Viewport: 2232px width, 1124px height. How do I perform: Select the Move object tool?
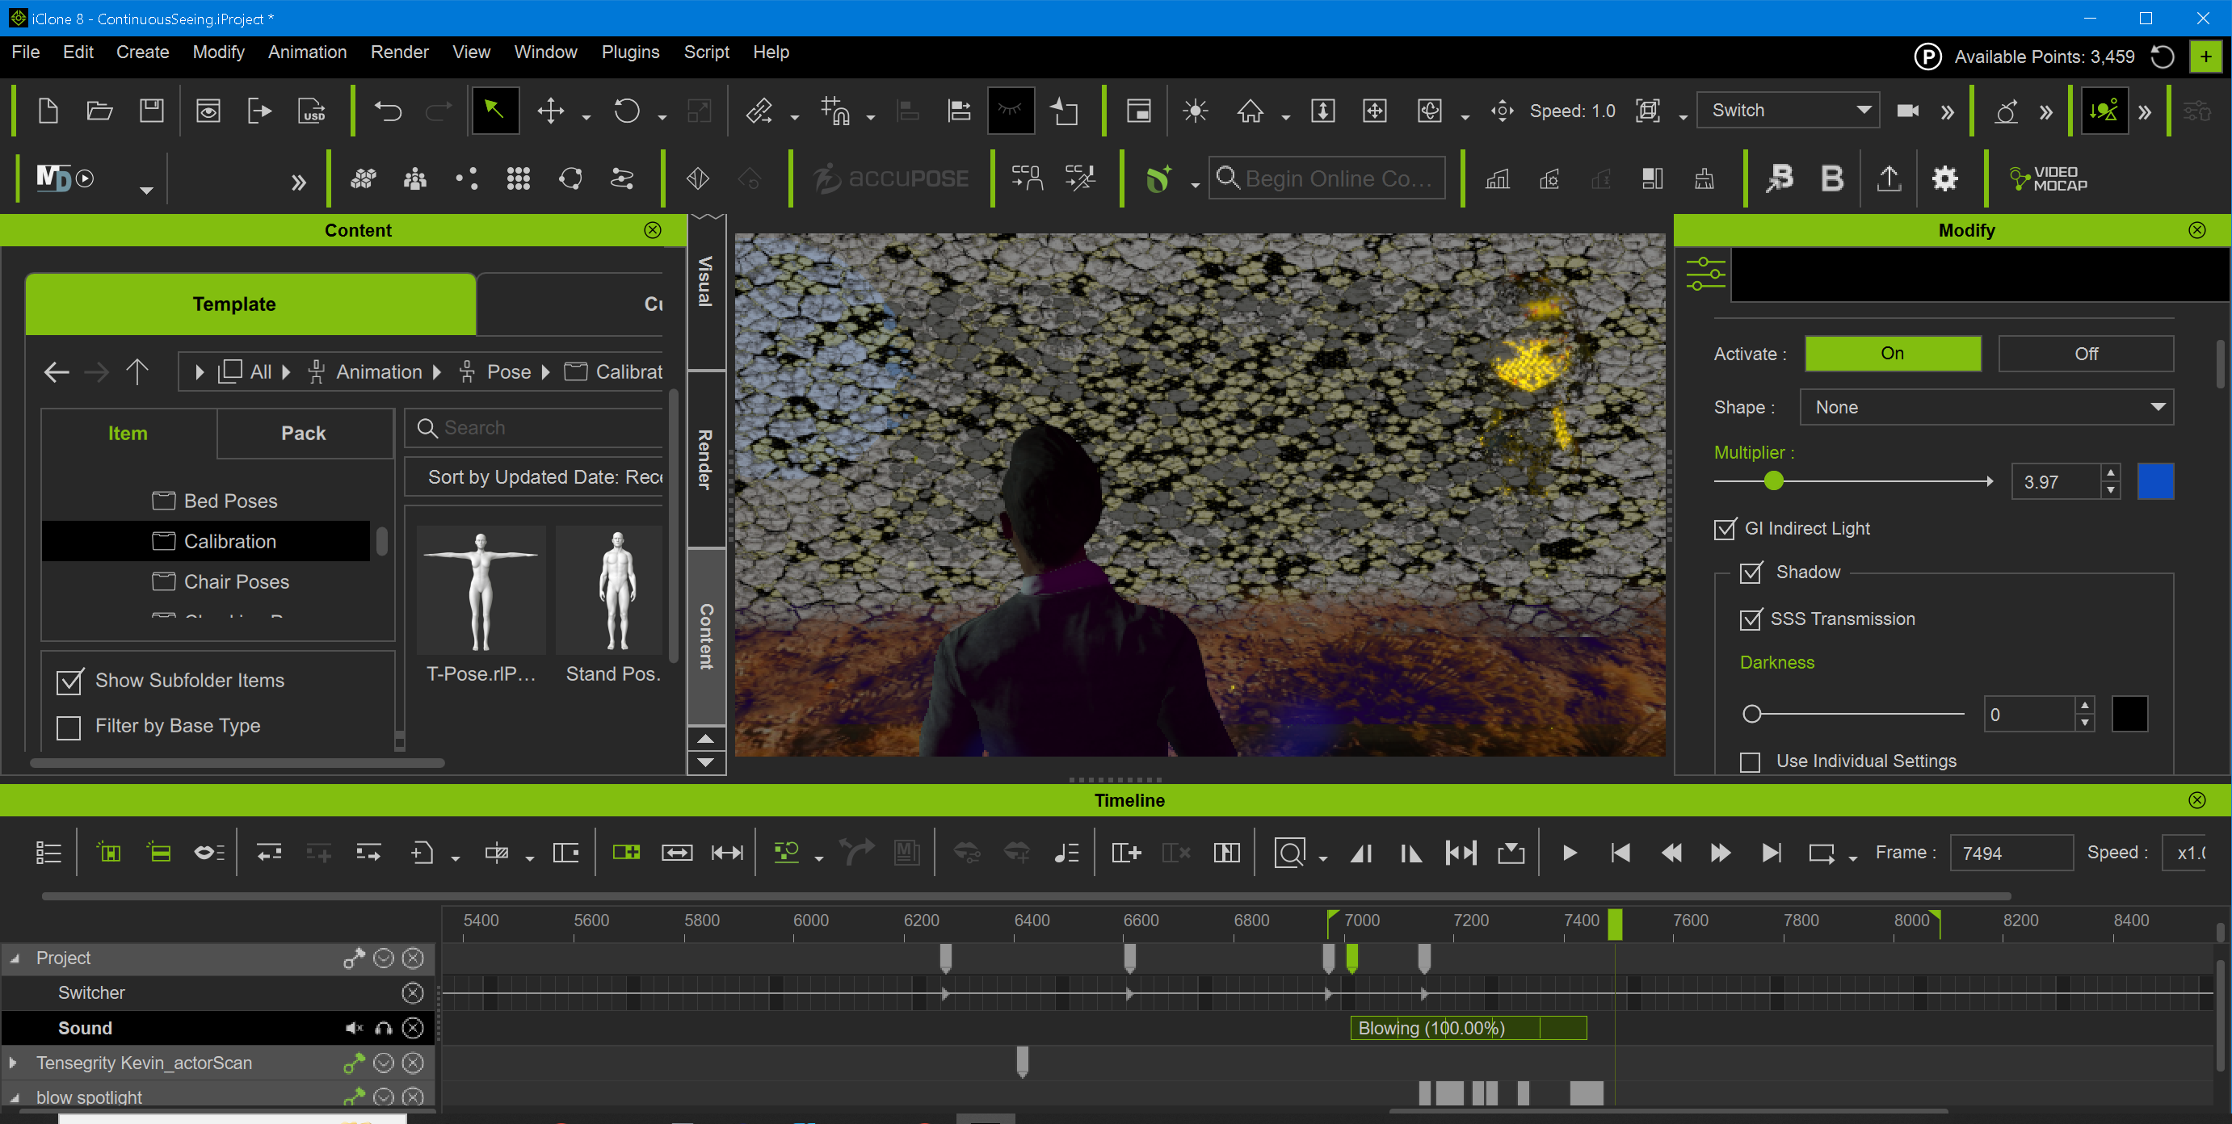pos(551,111)
